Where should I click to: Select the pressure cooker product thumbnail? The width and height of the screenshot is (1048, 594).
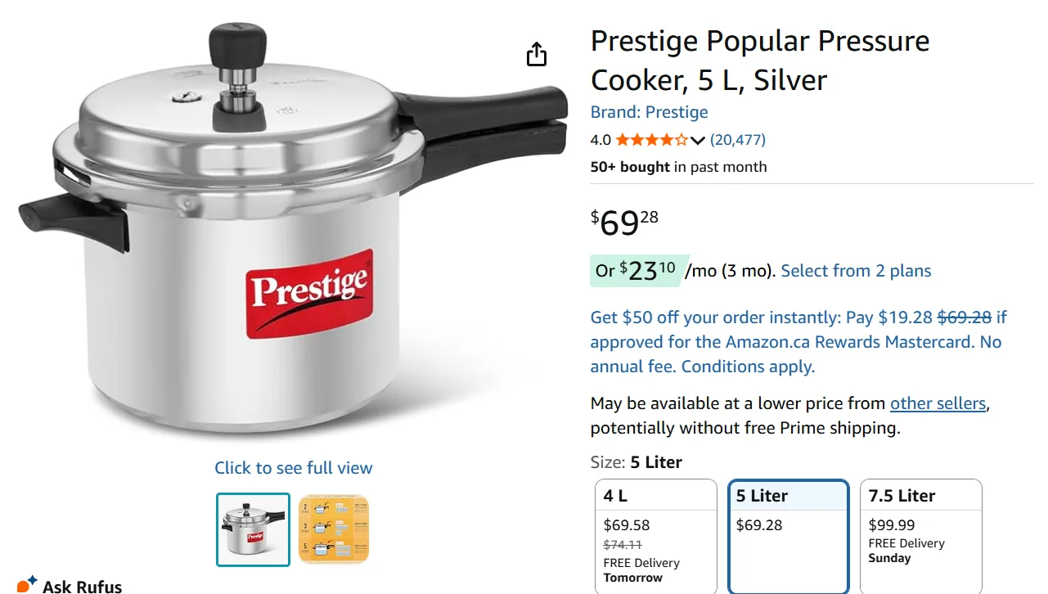coord(252,530)
